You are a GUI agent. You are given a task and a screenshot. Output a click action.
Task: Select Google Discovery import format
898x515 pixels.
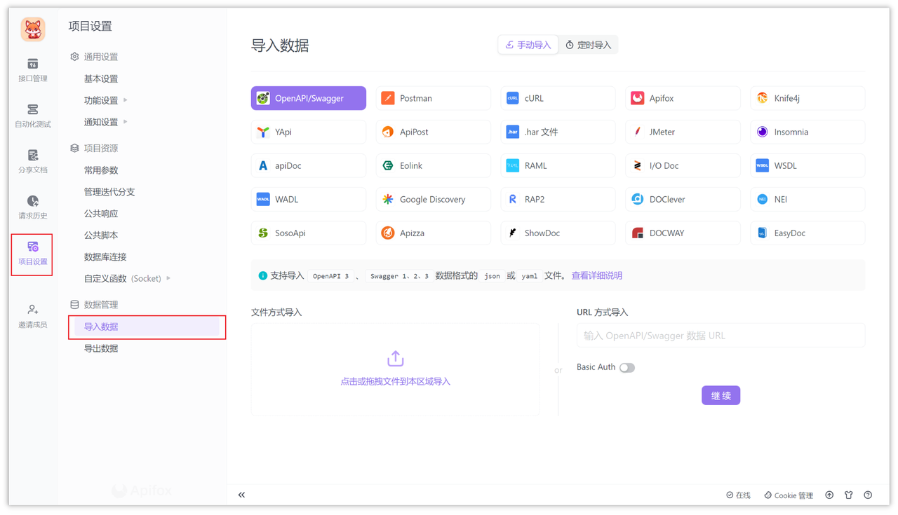point(434,199)
